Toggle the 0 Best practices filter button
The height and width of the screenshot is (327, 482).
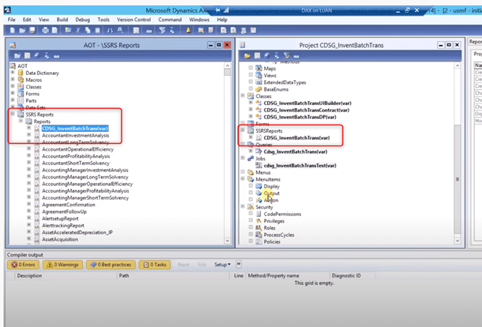pyautogui.click(x=111, y=265)
